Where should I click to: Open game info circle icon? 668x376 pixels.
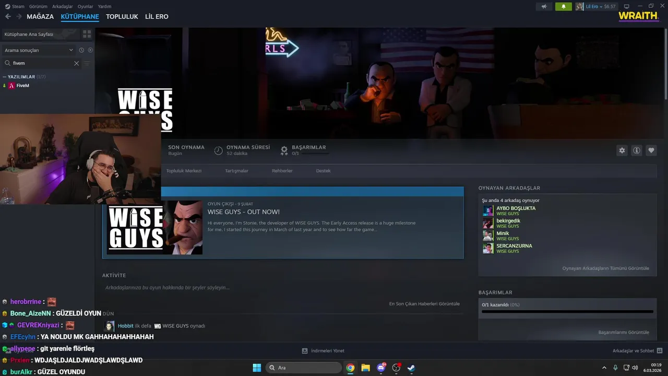(637, 150)
